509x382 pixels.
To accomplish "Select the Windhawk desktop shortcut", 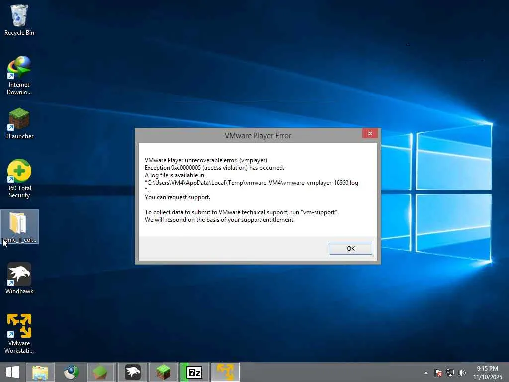I will 19,279.
